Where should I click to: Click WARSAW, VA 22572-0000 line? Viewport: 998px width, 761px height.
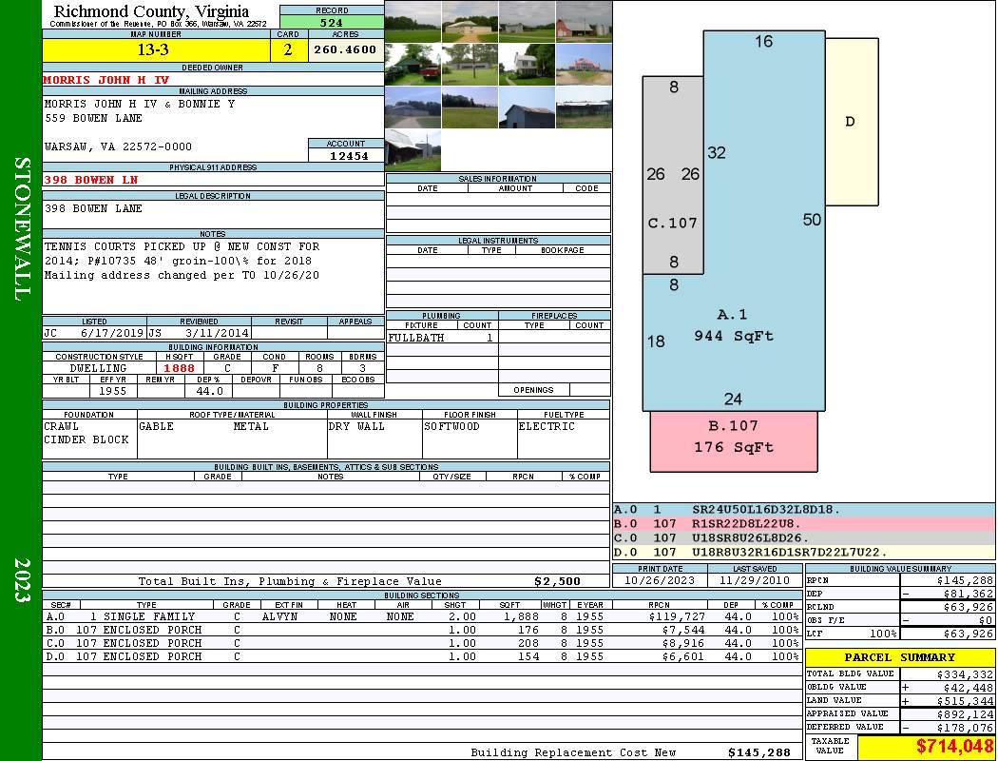click(118, 146)
